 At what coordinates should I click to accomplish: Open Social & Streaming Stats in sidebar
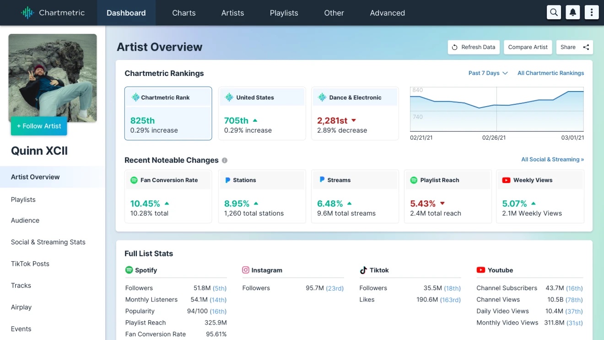click(x=48, y=242)
